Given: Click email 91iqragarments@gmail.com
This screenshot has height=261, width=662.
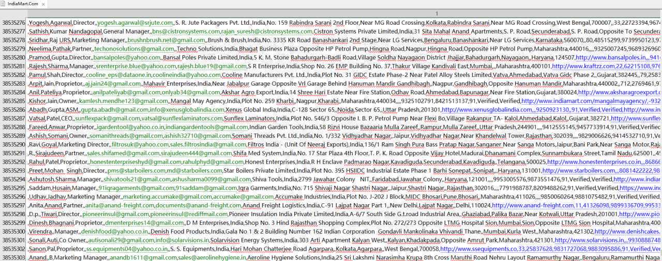Looking at the screenshot, I should tap(136, 188).
